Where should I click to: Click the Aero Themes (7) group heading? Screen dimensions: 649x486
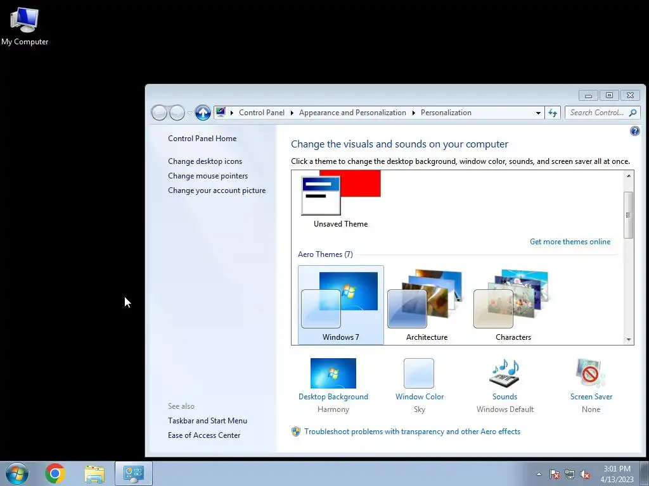click(x=325, y=254)
